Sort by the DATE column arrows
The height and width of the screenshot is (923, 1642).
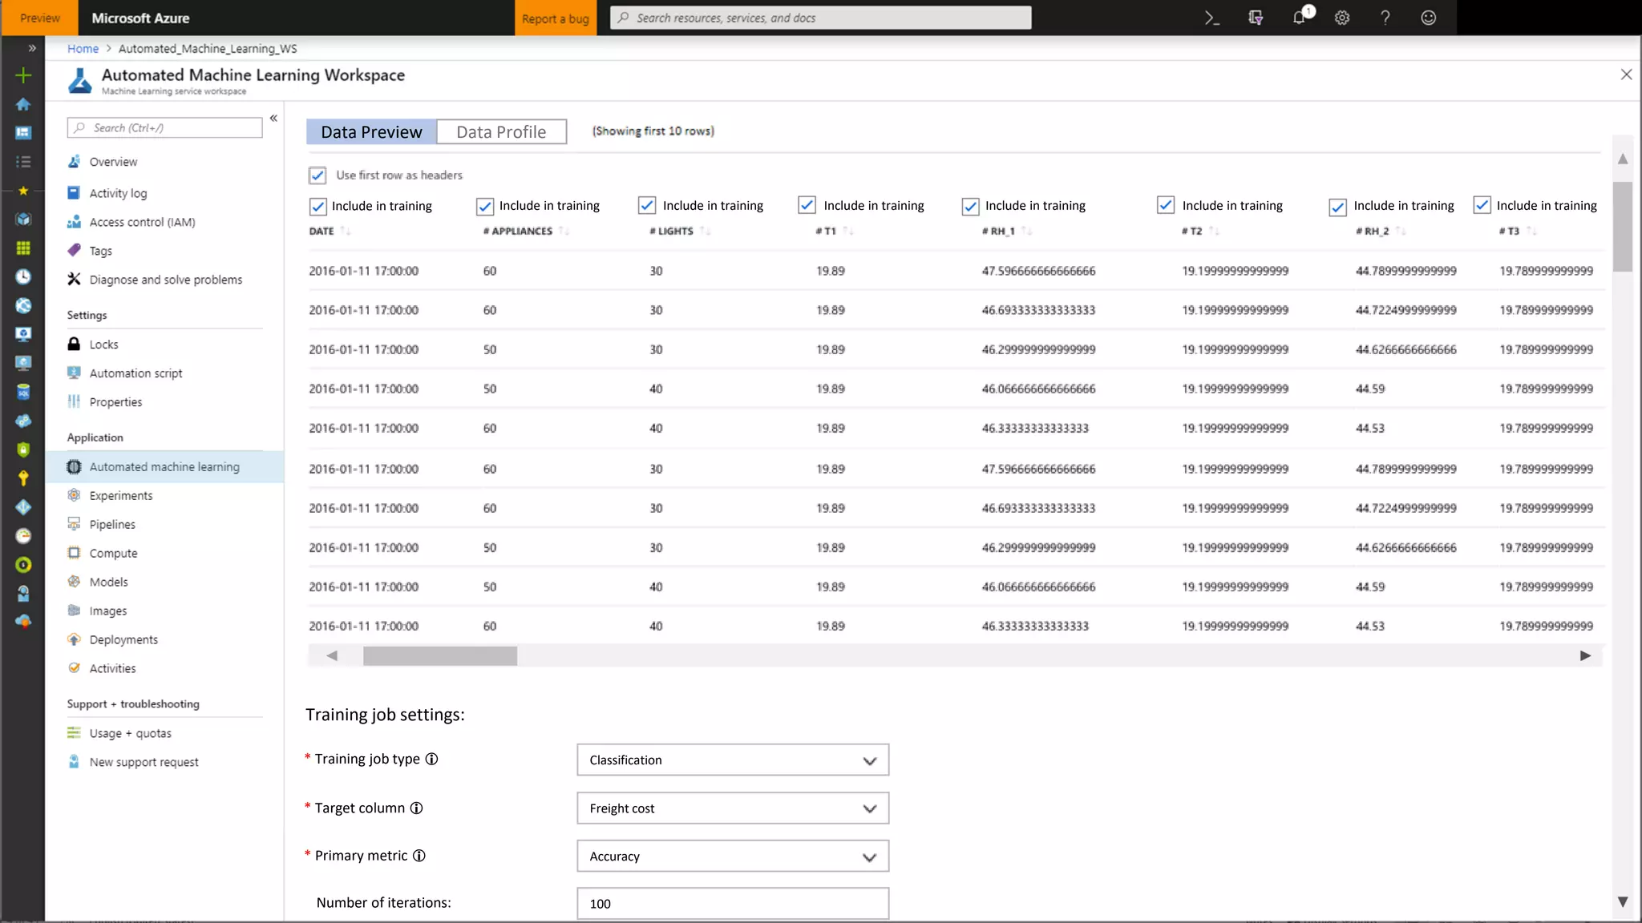pyautogui.click(x=346, y=231)
